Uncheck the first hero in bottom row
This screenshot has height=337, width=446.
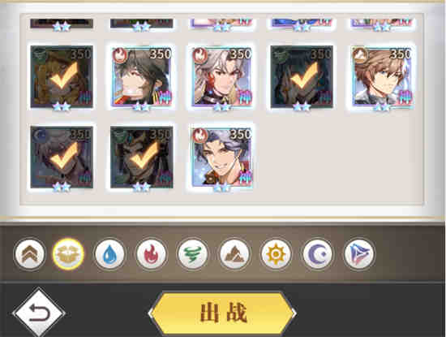click(62, 158)
